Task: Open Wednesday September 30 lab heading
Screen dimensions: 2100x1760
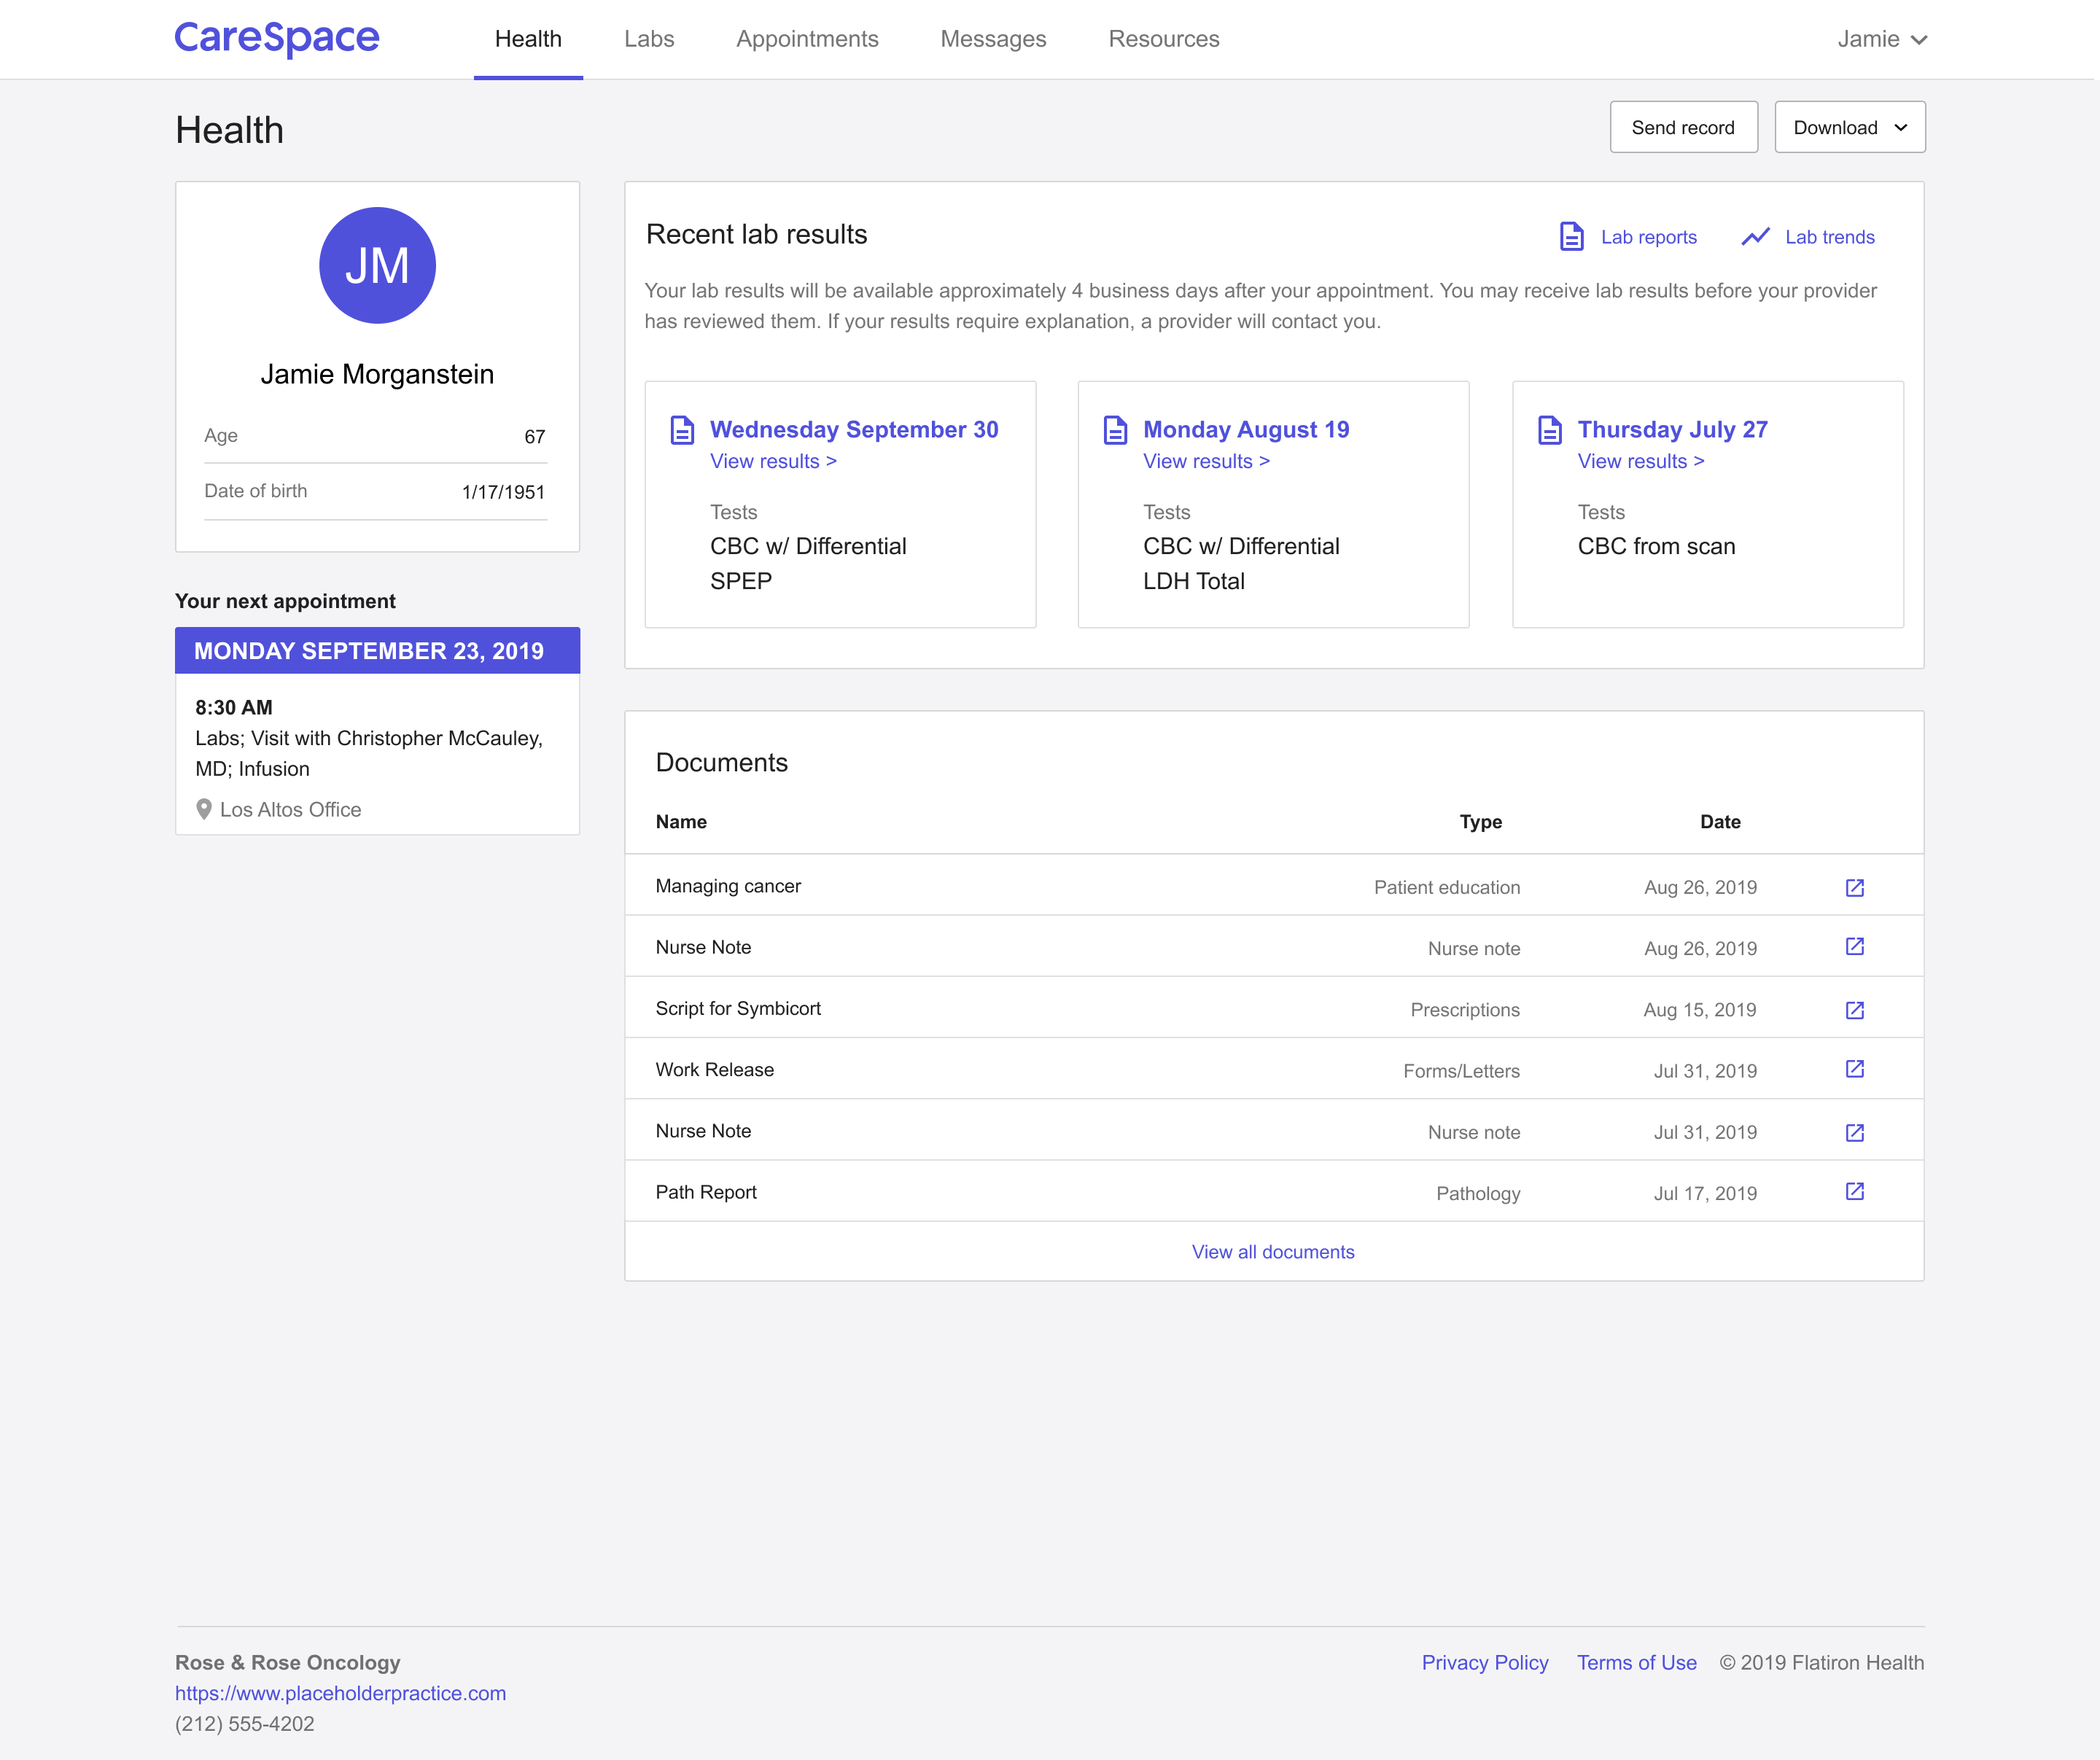Action: click(854, 430)
